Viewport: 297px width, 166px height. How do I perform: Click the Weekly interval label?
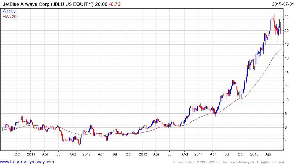(9, 11)
